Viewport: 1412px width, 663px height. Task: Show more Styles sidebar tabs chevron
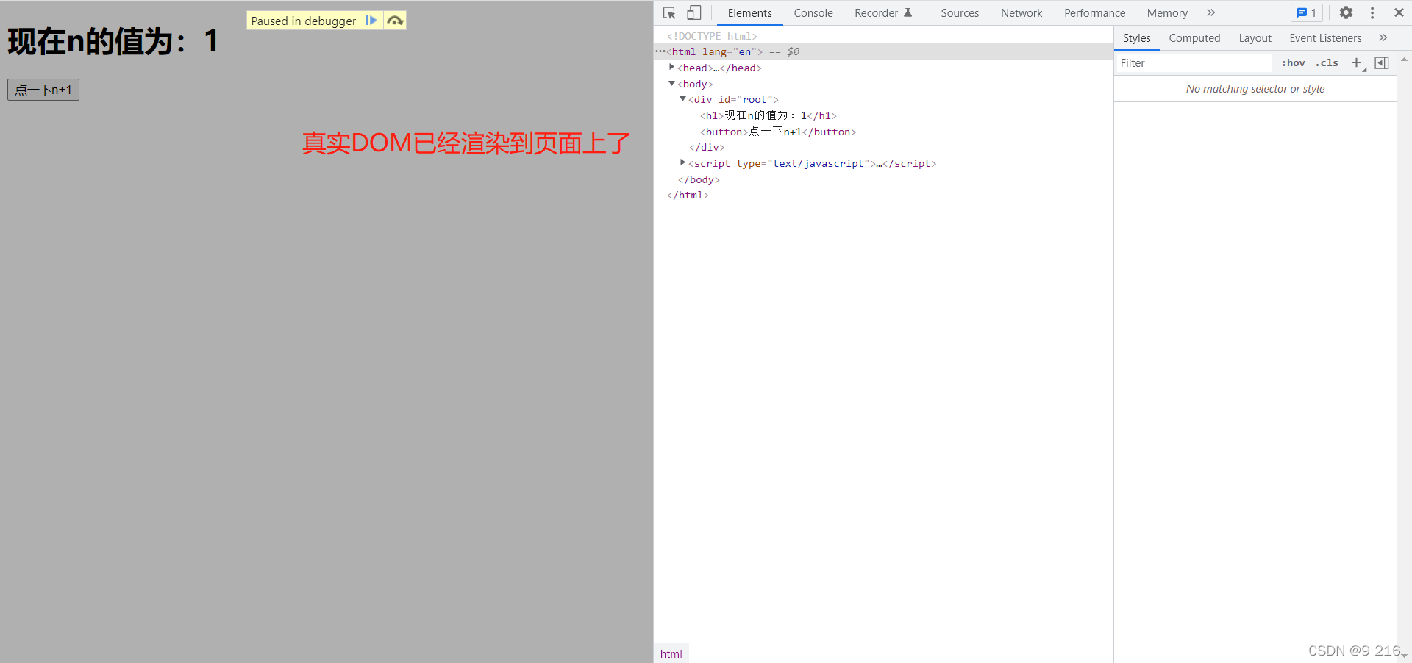[1383, 37]
